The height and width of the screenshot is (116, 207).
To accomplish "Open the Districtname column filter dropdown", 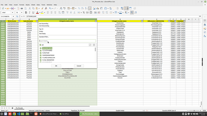I will tap(19, 21).
